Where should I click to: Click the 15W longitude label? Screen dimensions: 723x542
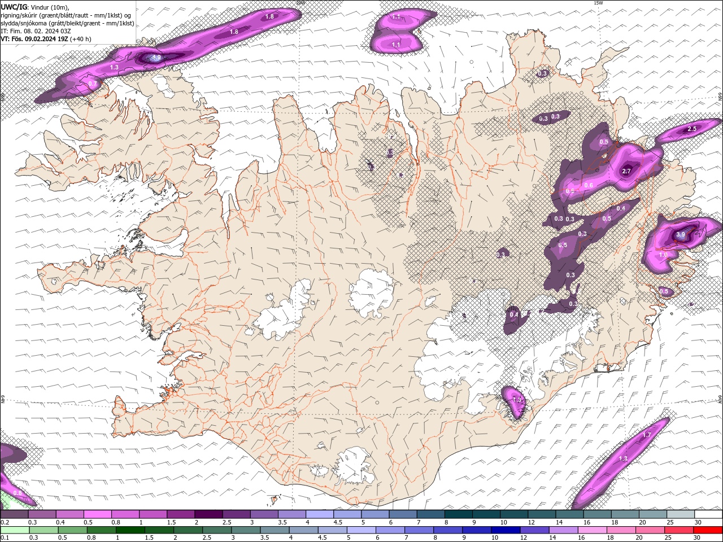598,3
